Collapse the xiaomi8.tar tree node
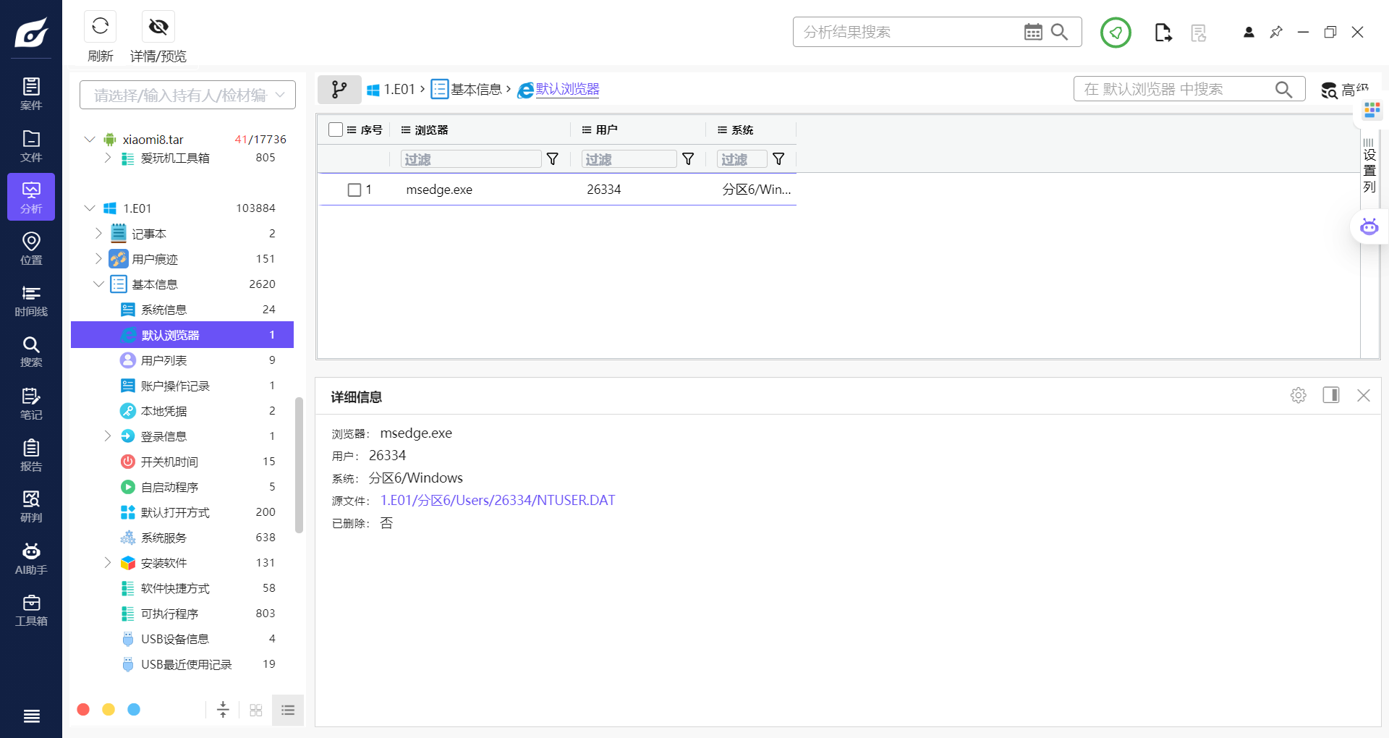The width and height of the screenshot is (1389, 738). [x=90, y=139]
